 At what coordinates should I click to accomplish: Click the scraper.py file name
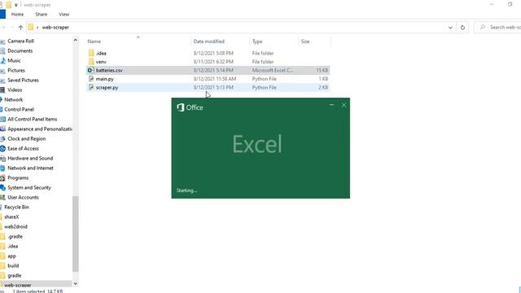(107, 88)
